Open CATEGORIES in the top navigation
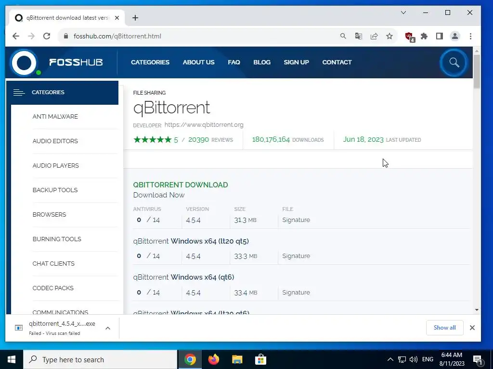 (x=150, y=62)
